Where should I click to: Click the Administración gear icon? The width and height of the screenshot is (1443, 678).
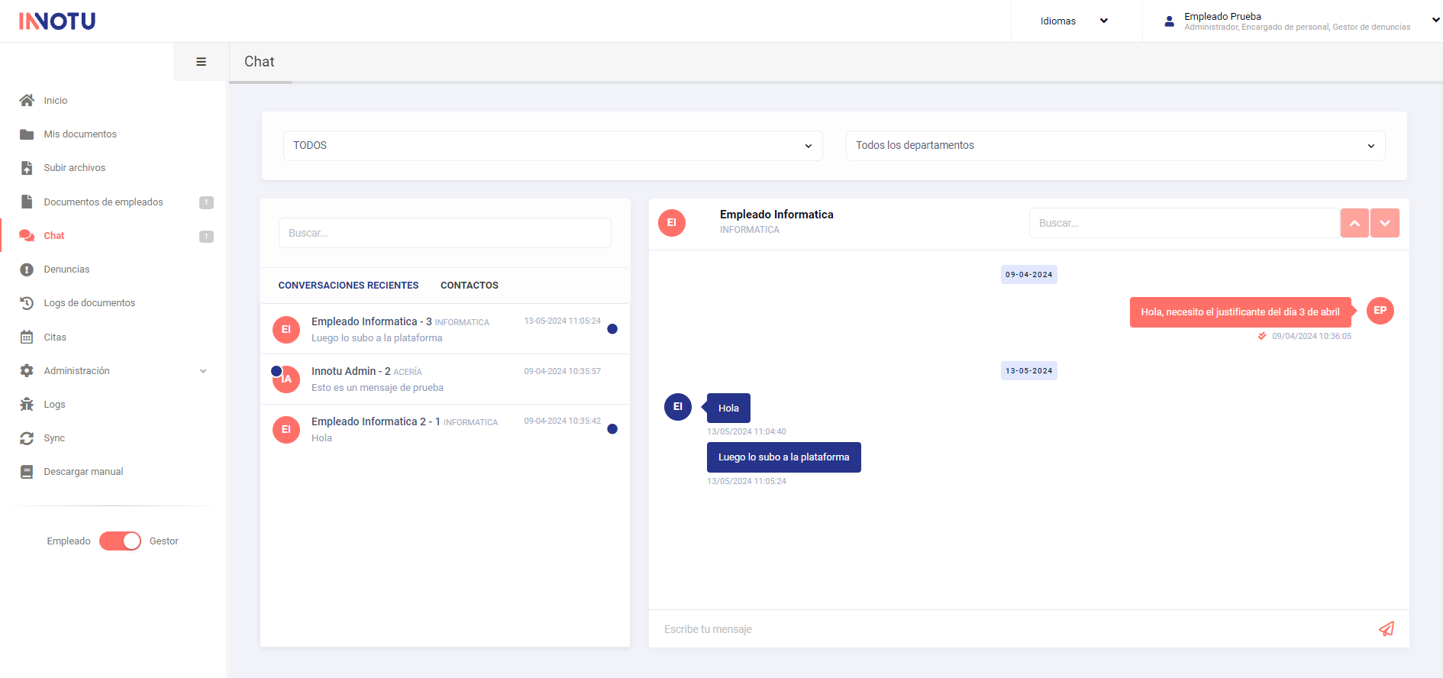(27, 370)
